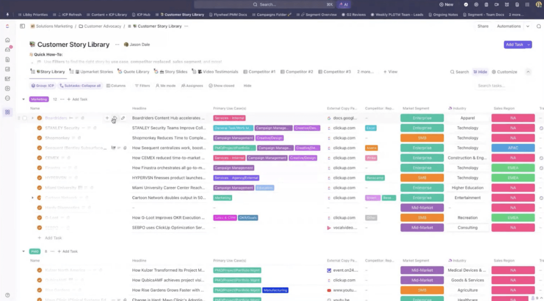
Task: Toggle the sidebar panel icon near breadcrumb
Action: point(22,26)
